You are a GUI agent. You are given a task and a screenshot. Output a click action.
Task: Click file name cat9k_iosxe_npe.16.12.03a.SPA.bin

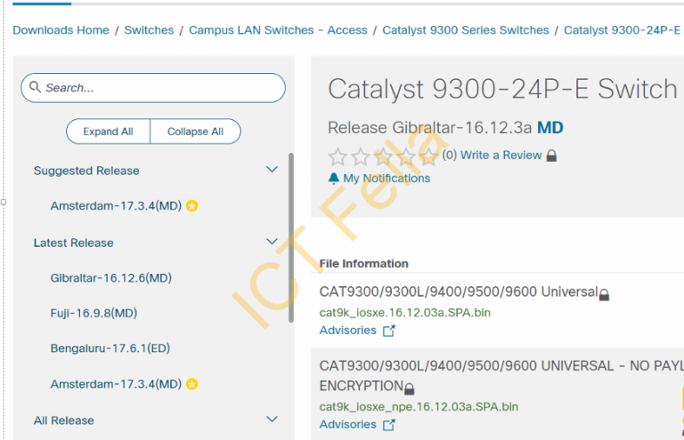(419, 406)
